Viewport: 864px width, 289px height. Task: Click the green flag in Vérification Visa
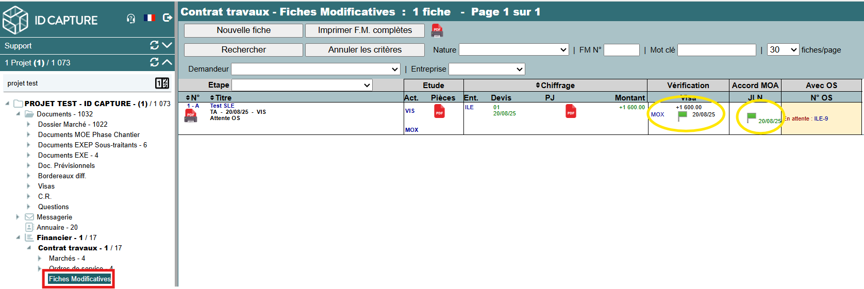tap(683, 116)
